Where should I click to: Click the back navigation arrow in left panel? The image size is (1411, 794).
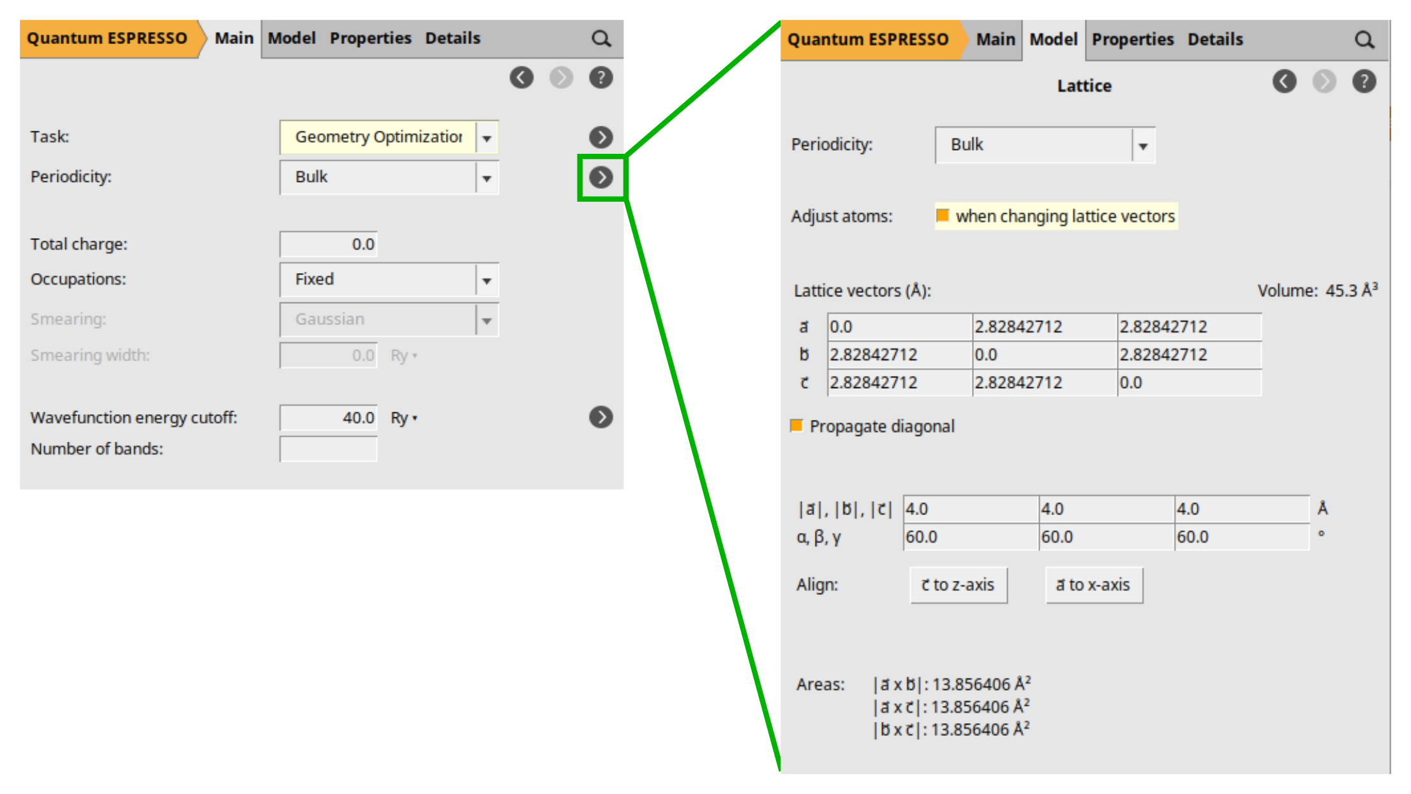(x=522, y=77)
